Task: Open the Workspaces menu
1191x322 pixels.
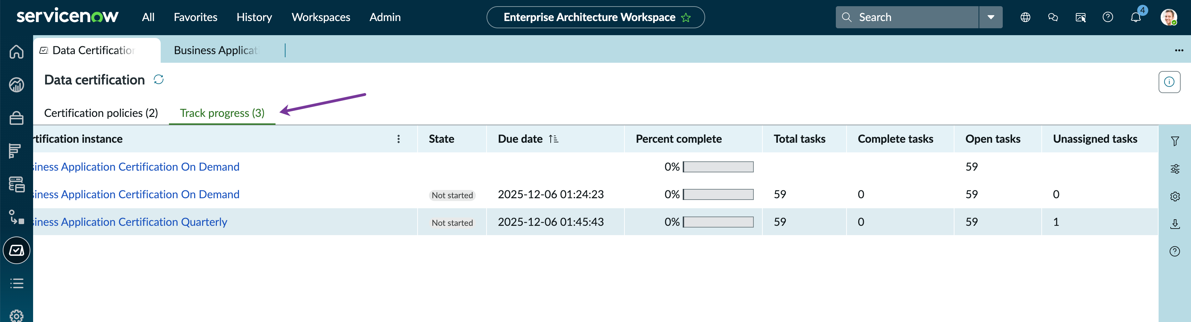Action: [321, 17]
